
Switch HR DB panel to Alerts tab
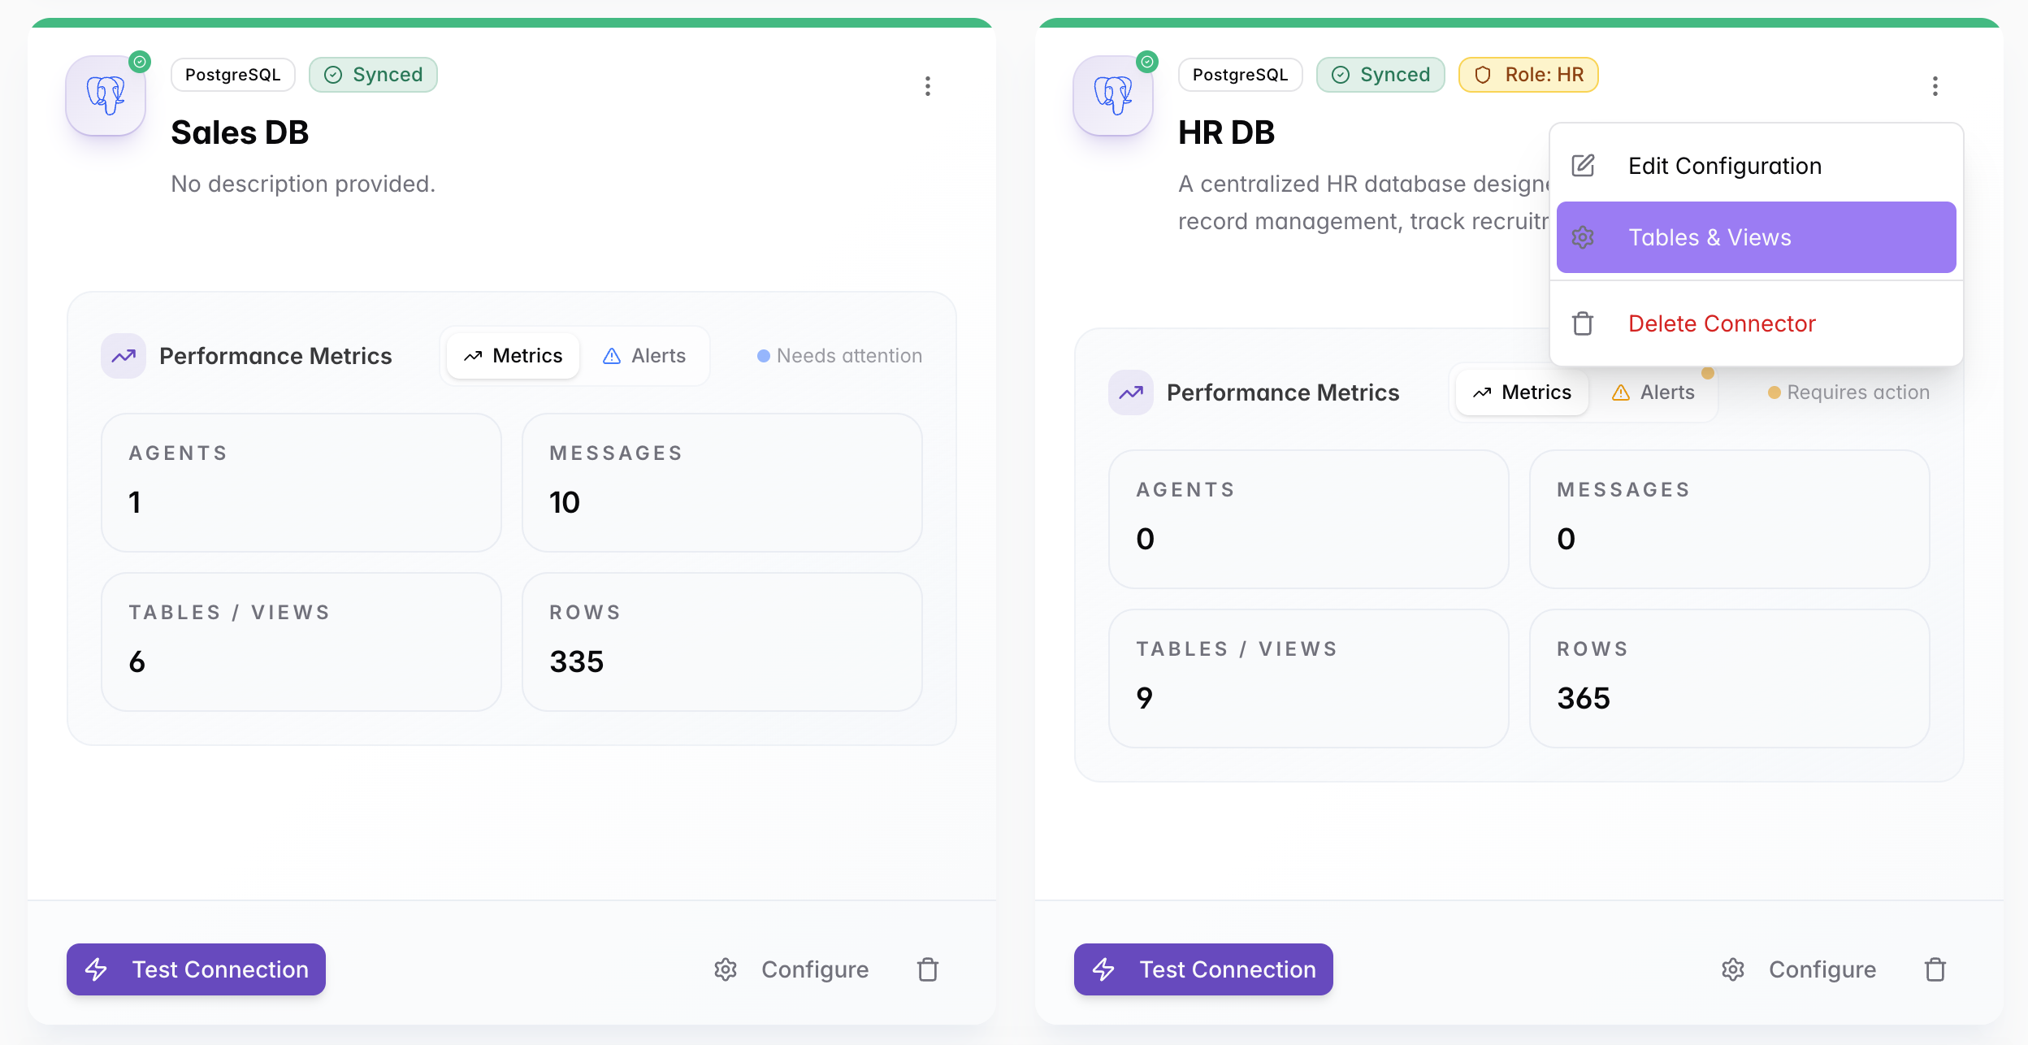(1653, 392)
